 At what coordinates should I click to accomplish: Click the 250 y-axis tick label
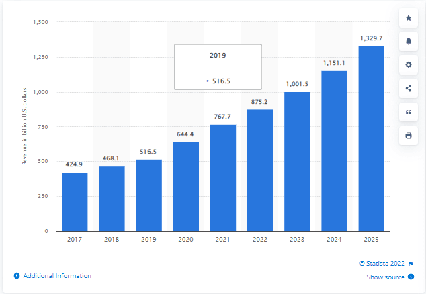click(x=43, y=196)
